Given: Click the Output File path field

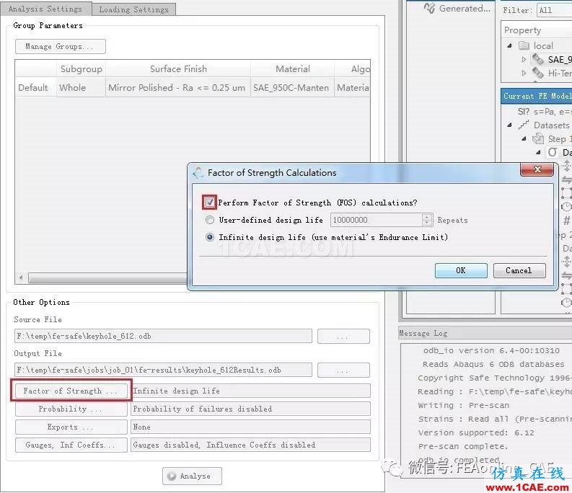Looking at the screenshot, I should coord(164,370).
